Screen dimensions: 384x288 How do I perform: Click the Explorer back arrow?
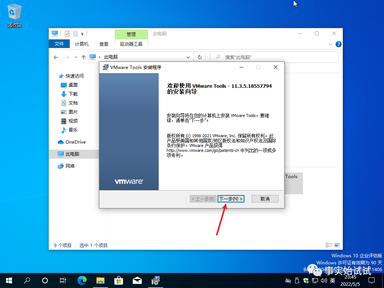(x=56, y=57)
